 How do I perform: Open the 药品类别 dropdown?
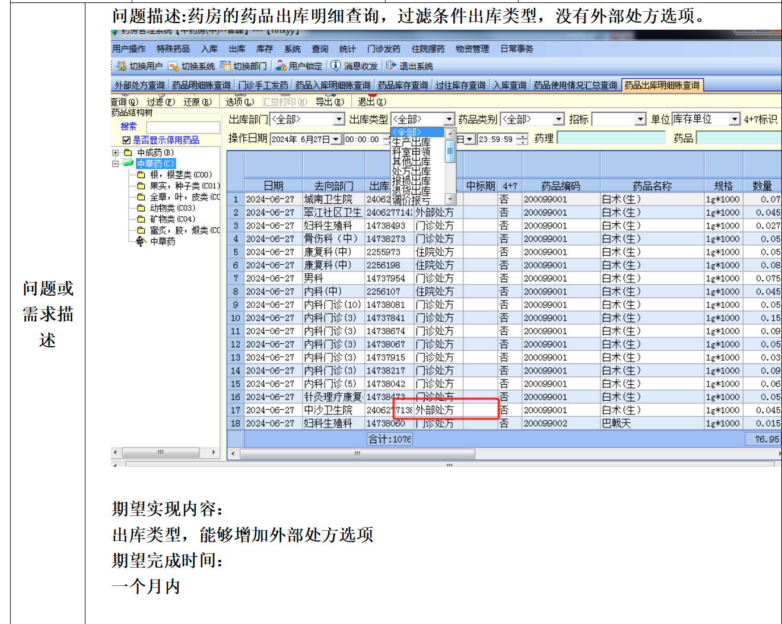point(558,119)
